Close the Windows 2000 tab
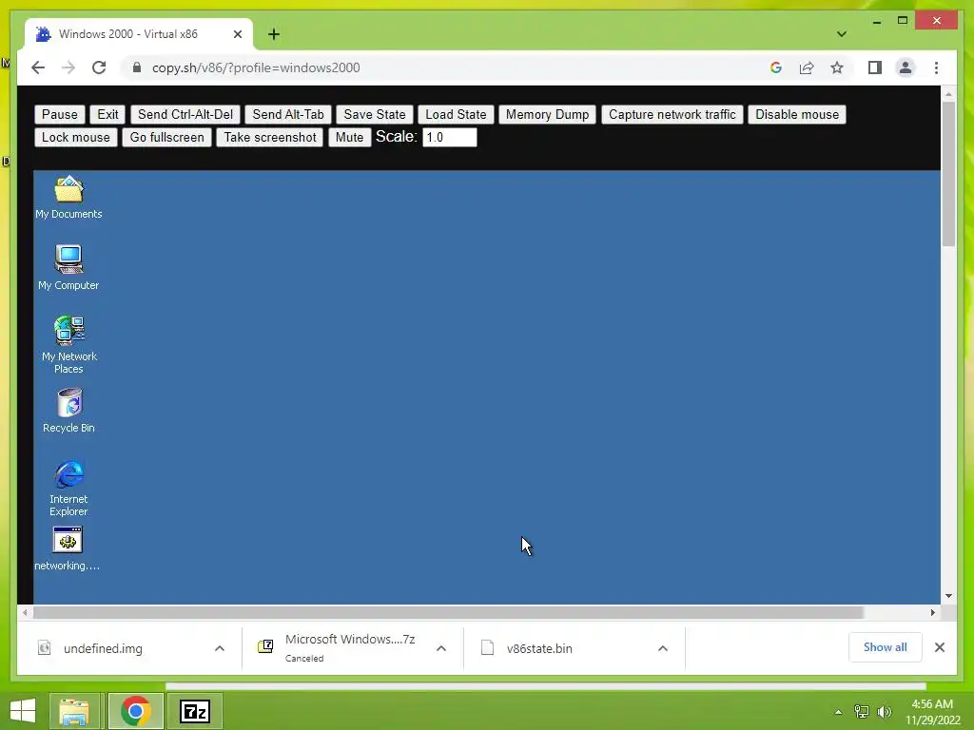 pos(237,34)
